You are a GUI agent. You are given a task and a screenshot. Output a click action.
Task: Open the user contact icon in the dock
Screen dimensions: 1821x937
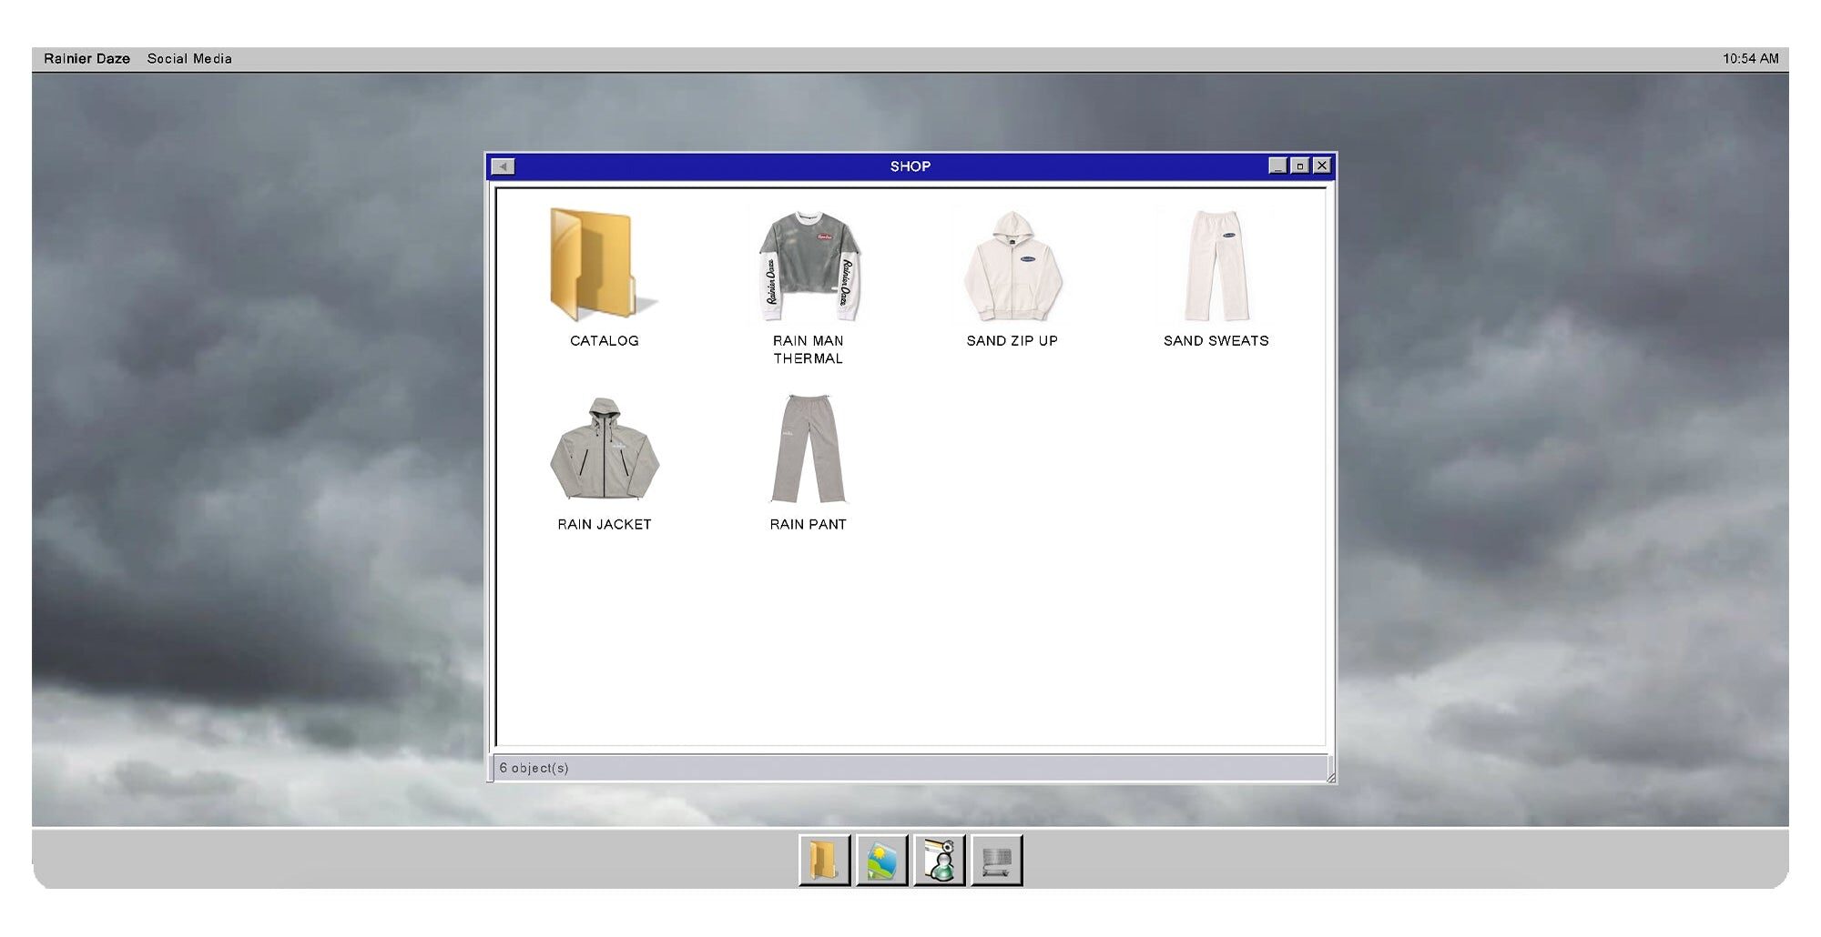pos(939,860)
